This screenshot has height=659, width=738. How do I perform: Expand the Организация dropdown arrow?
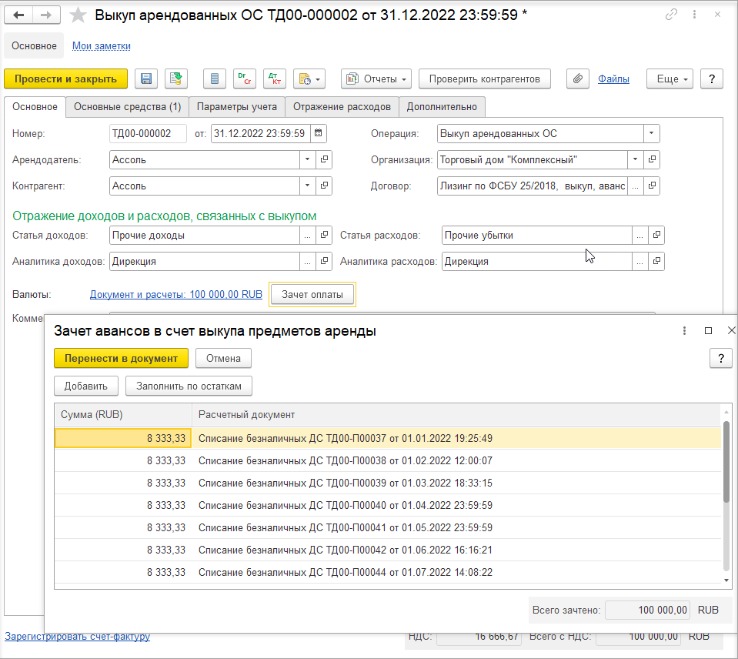point(635,159)
